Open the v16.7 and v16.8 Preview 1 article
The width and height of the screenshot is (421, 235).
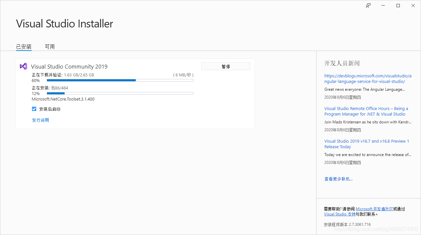(x=366, y=144)
